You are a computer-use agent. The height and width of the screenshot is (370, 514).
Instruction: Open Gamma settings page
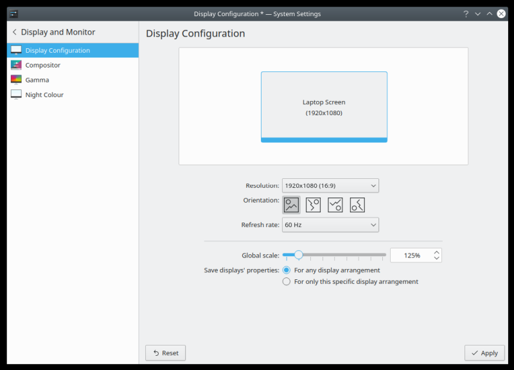coord(73,80)
